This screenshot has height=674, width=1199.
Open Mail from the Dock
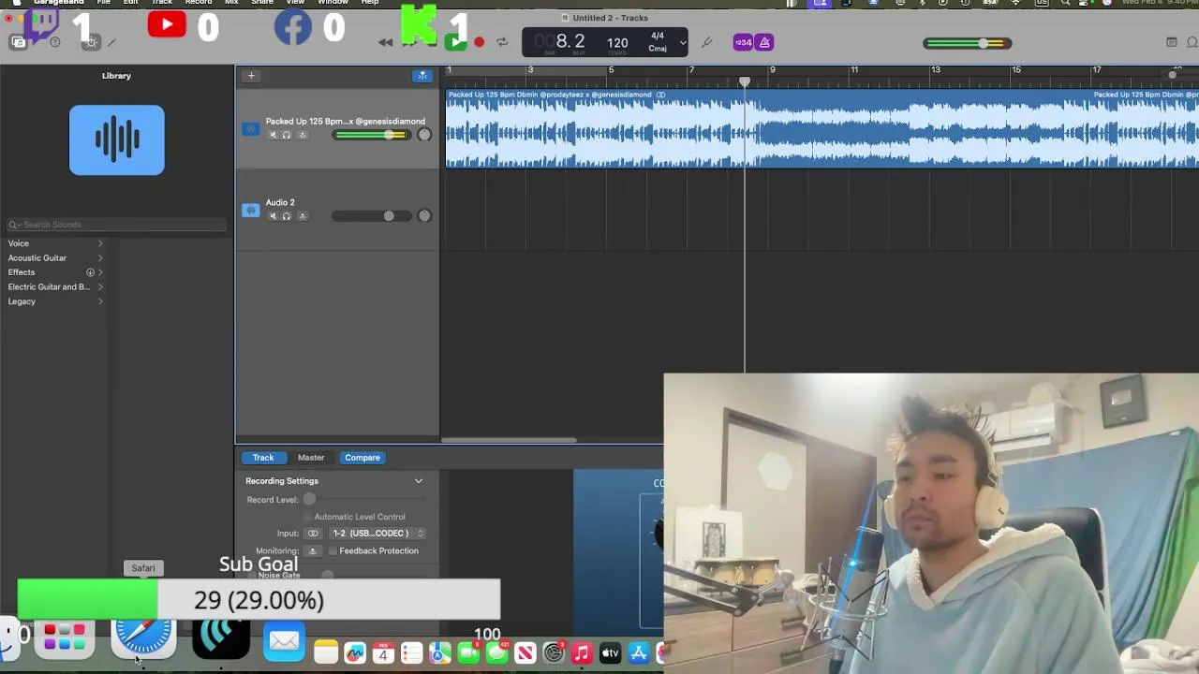[x=284, y=642]
